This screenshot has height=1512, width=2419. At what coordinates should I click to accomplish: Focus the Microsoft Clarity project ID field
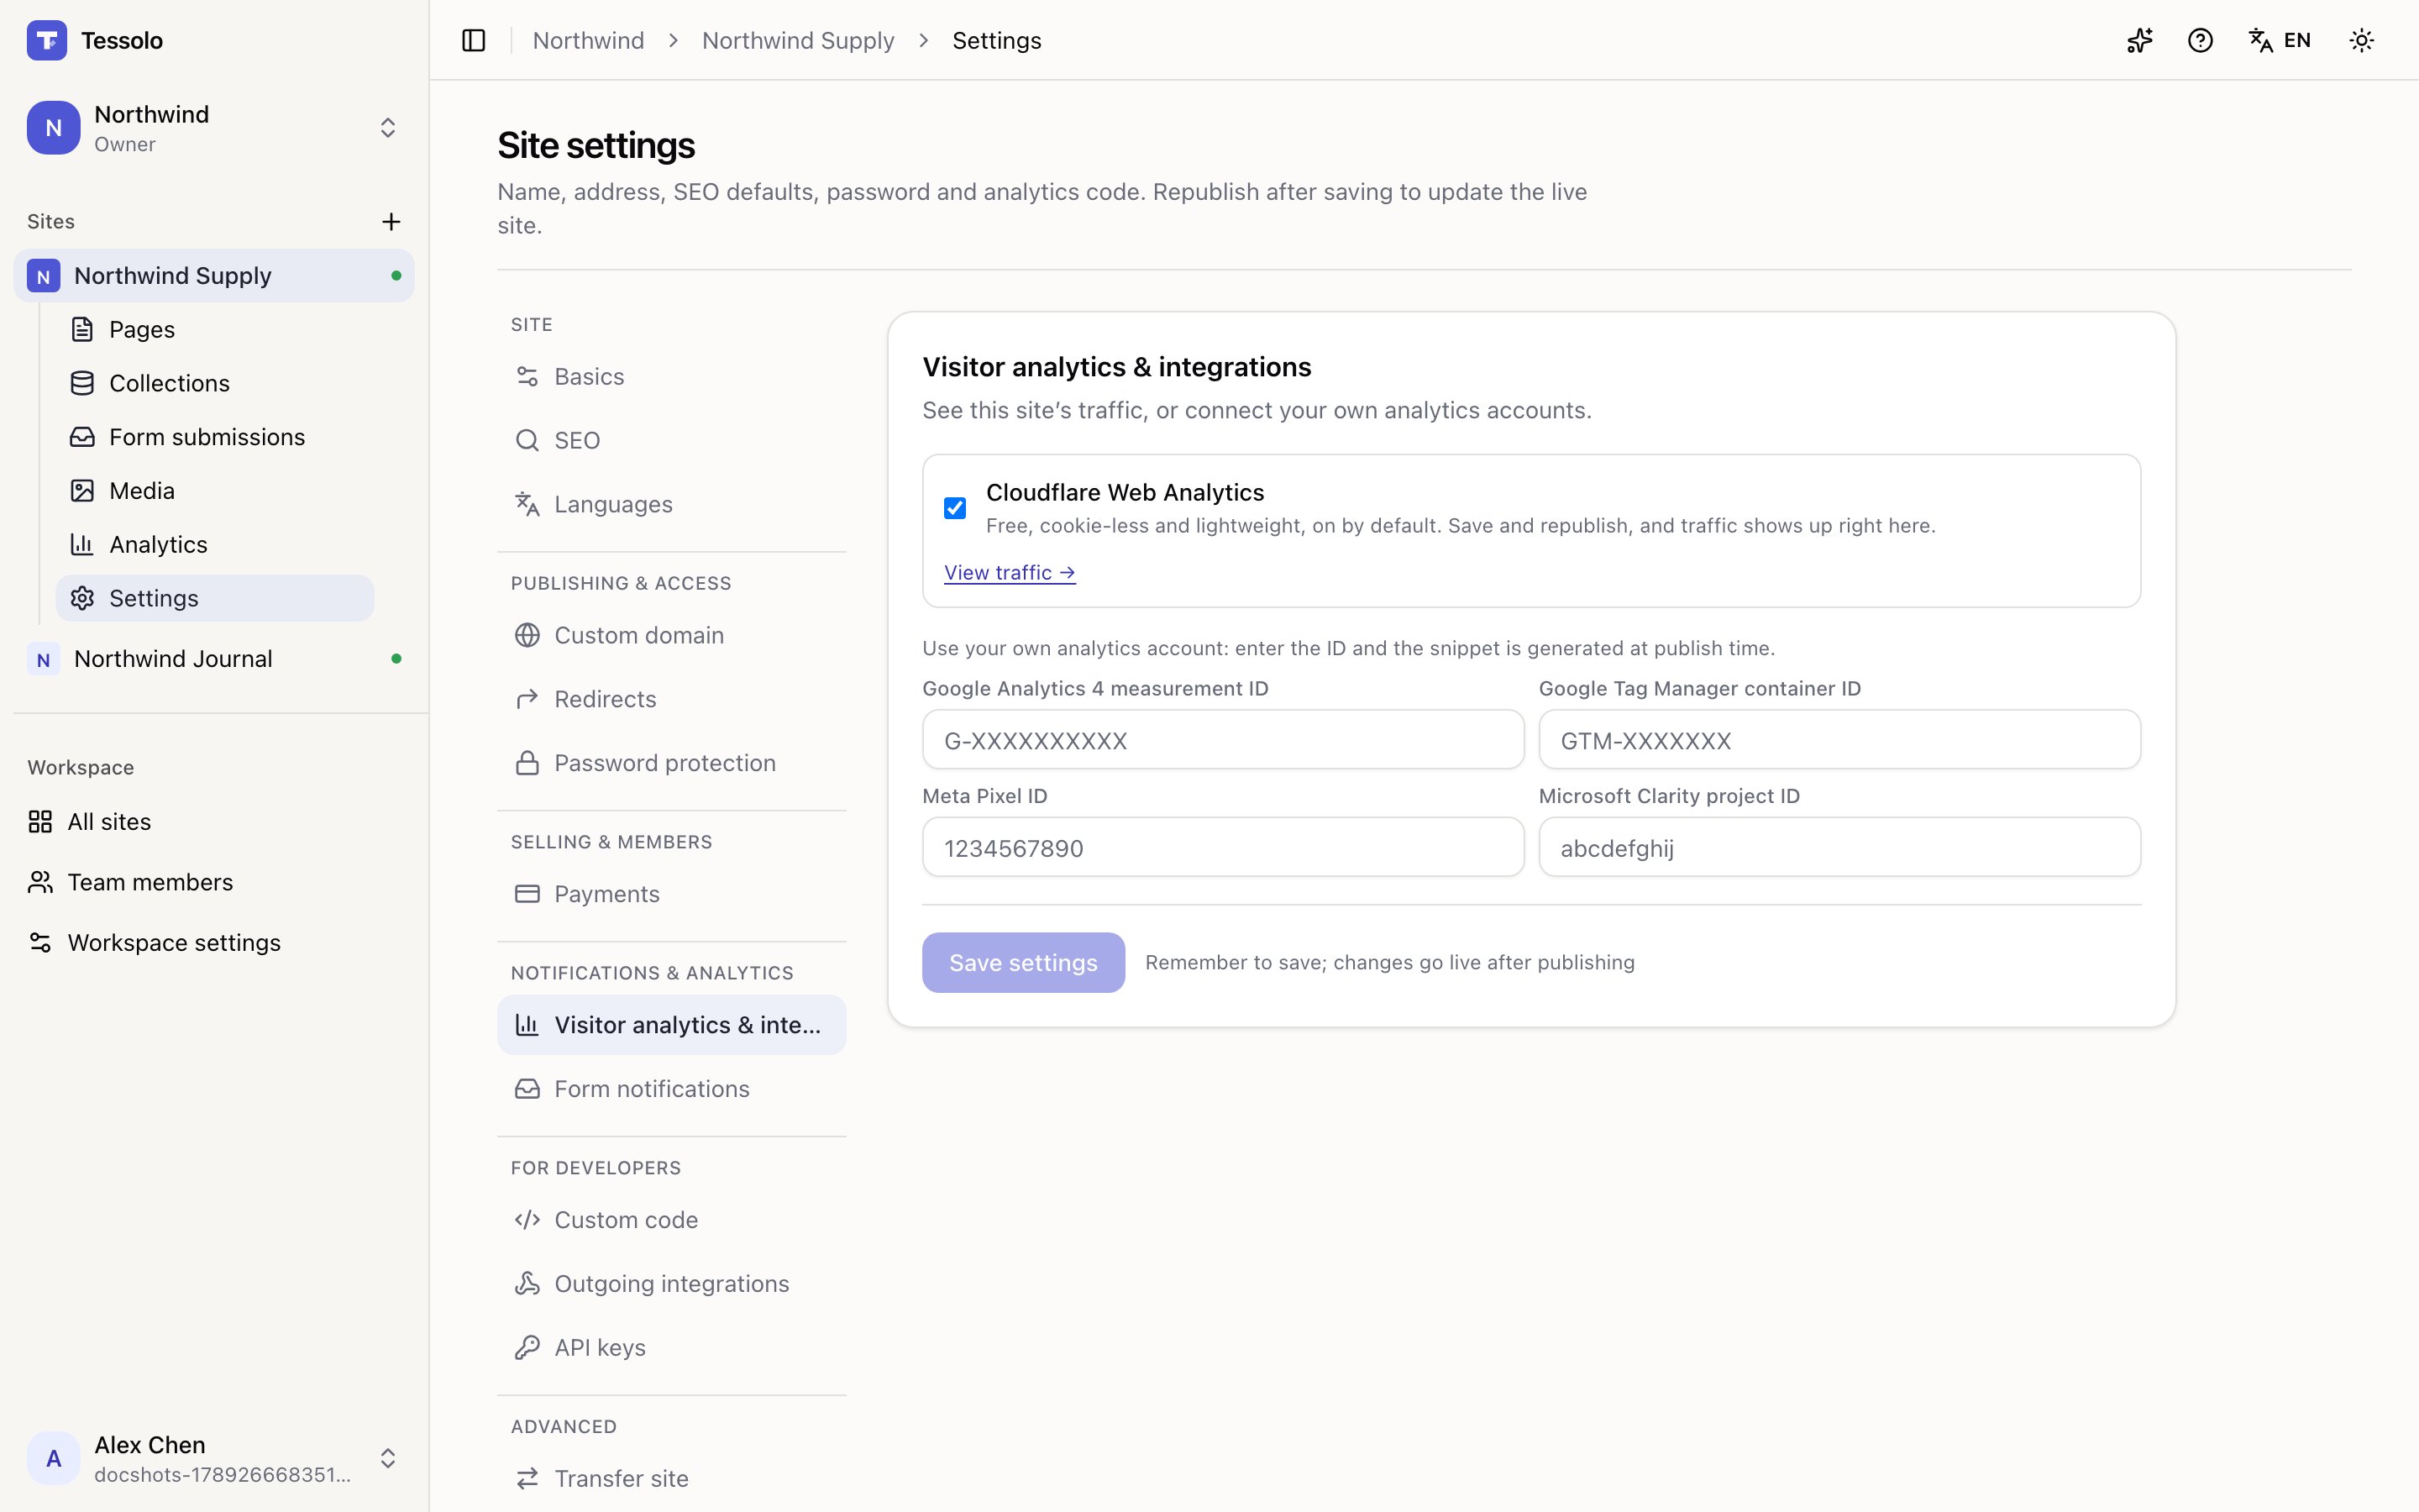pos(1839,848)
